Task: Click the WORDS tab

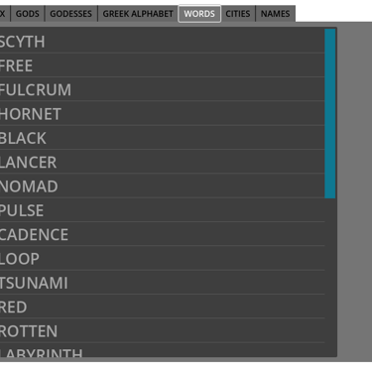Action: pos(199,14)
